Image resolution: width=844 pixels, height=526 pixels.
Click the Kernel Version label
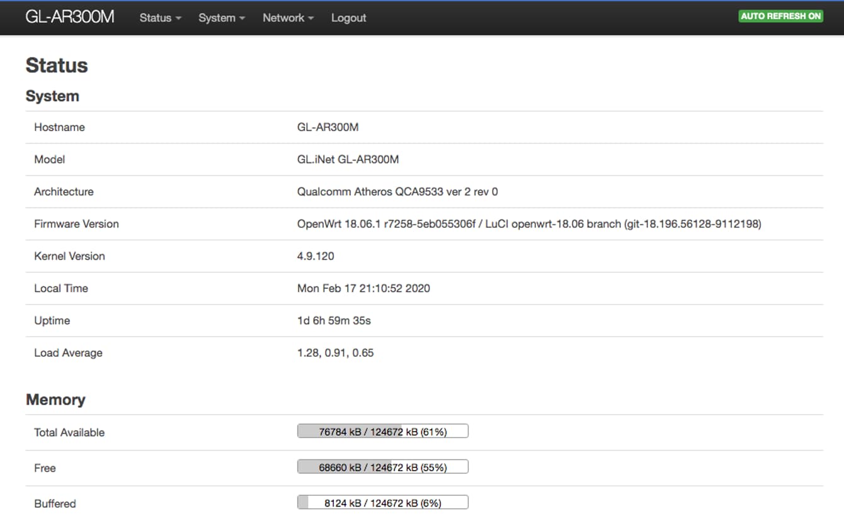69,256
